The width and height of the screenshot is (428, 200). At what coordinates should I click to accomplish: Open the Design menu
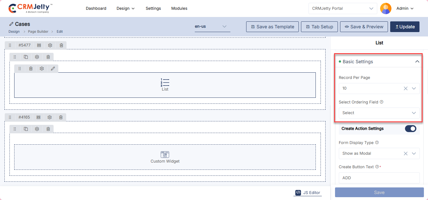pos(125,8)
